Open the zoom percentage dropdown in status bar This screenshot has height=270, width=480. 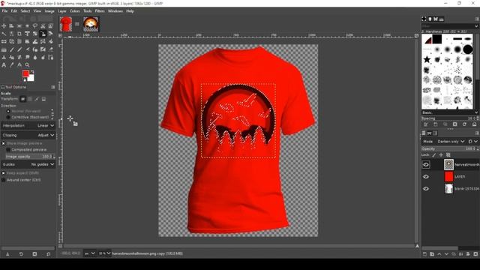click(104, 253)
